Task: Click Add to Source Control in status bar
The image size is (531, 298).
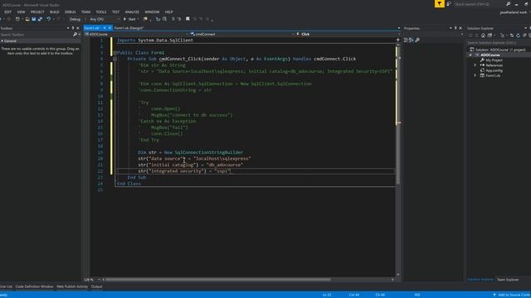Action: 512,295
